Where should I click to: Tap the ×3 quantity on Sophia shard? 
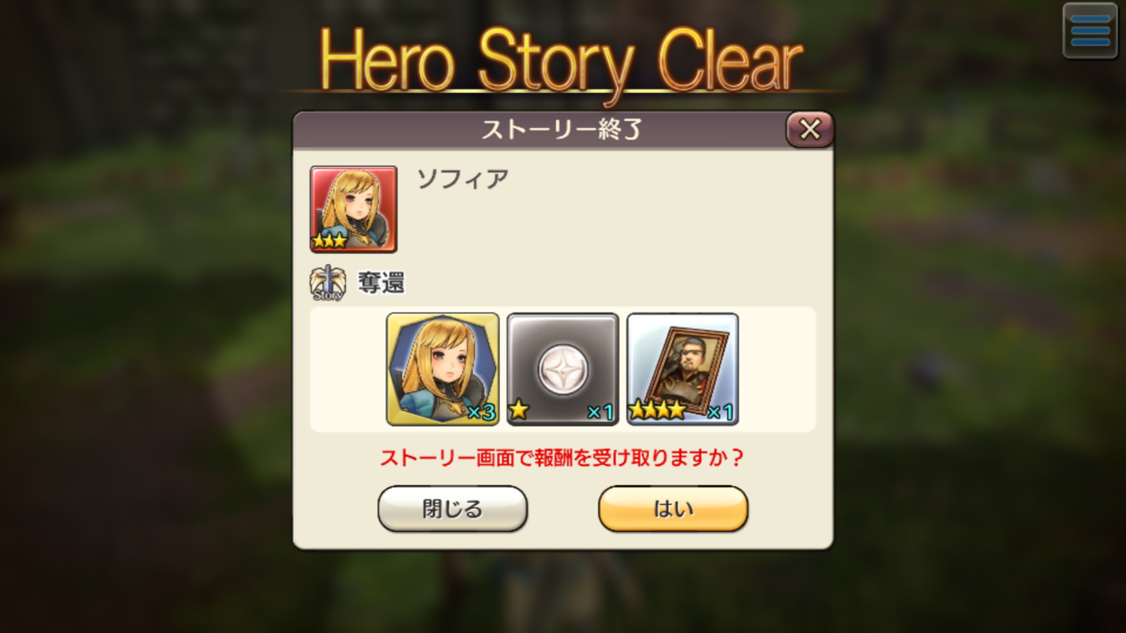[x=481, y=412]
